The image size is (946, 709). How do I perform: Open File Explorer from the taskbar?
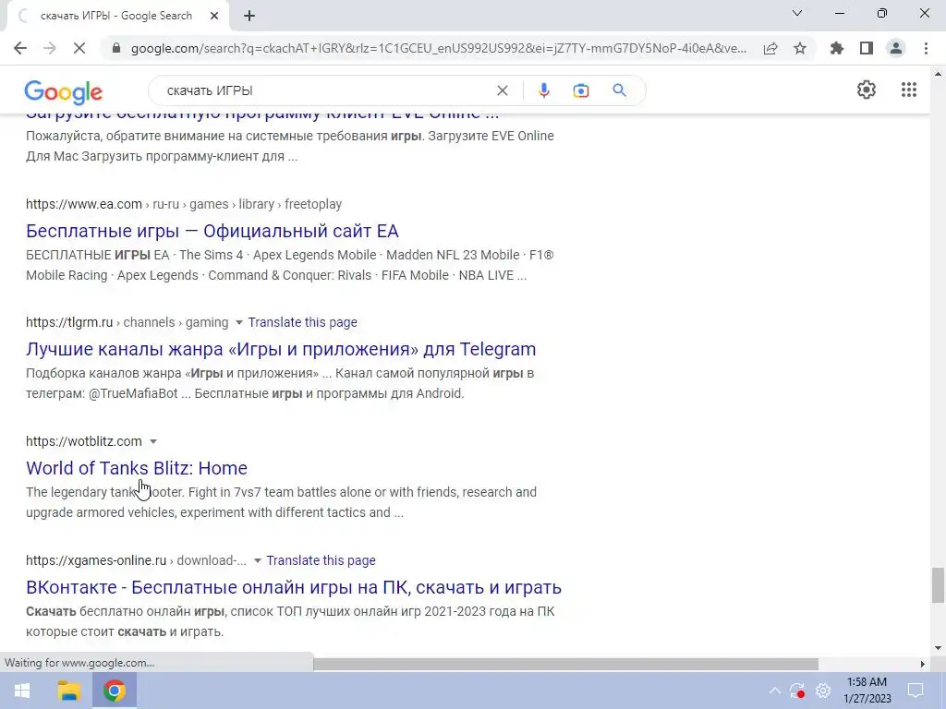coord(68,691)
